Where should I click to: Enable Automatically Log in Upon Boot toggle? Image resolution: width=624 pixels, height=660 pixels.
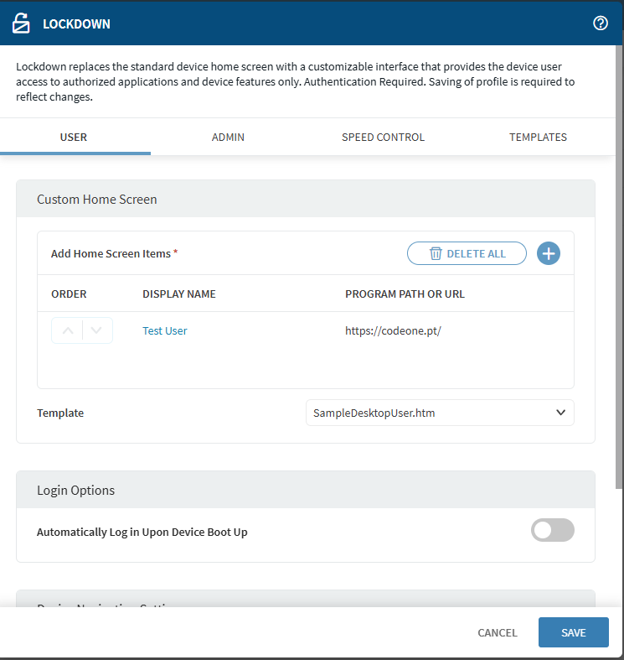pos(552,530)
